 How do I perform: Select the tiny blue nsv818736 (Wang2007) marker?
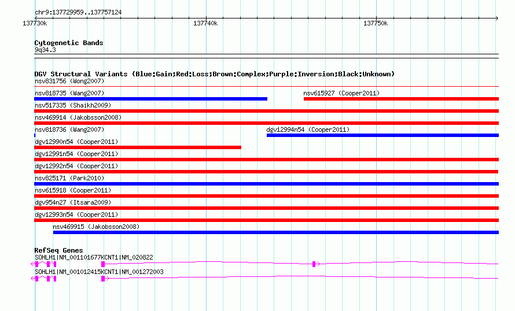pos(35,135)
